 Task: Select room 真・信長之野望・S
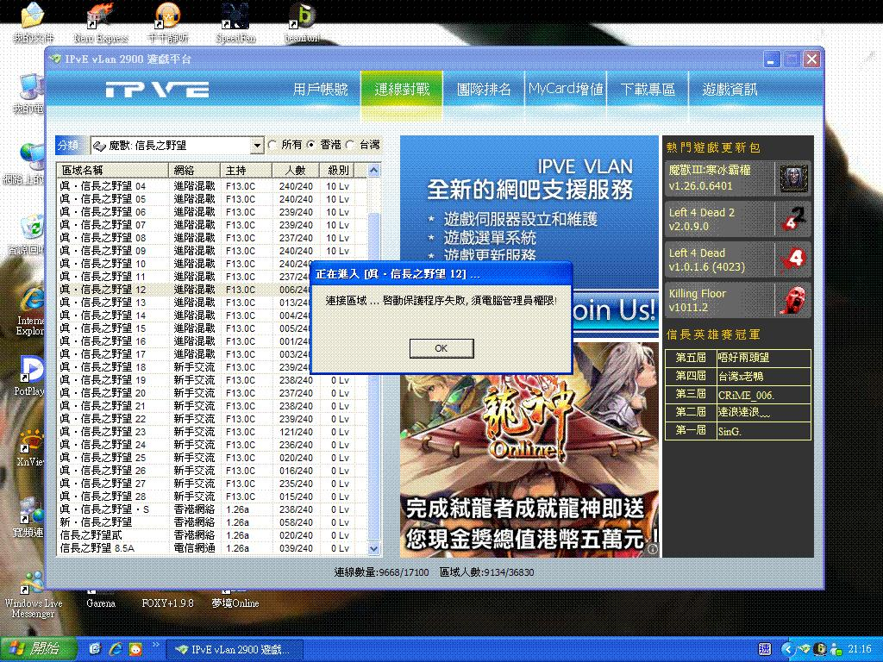tap(212, 509)
